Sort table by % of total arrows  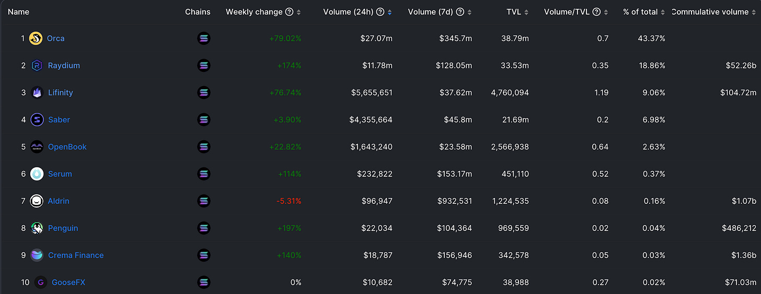pos(663,12)
